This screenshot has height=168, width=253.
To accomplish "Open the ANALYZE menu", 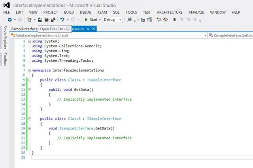I will [x=196, y=12].
